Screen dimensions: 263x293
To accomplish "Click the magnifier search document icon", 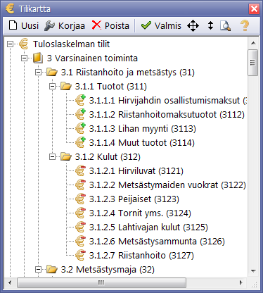I will coord(225,25).
